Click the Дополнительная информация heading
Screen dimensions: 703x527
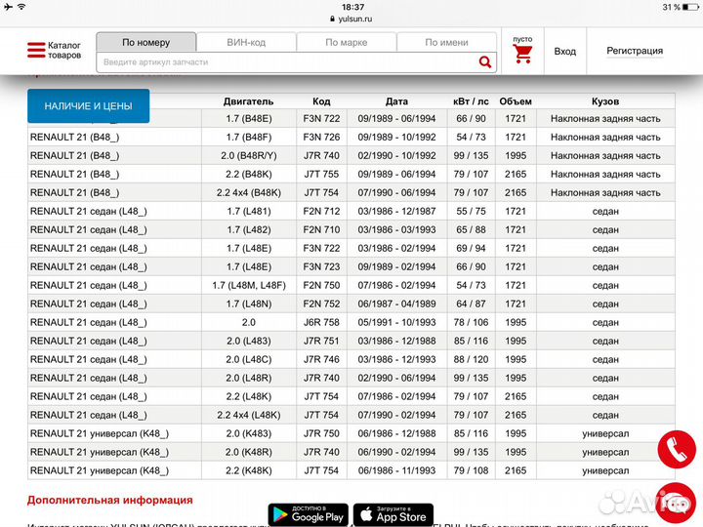(109, 500)
